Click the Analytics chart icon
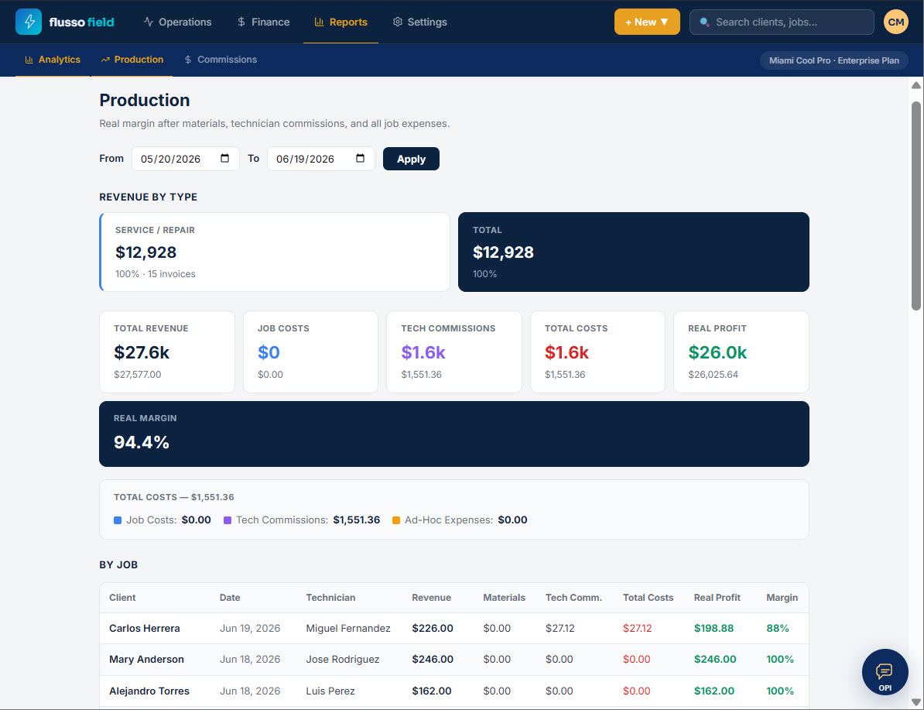Viewport: 924px width, 710px height. tap(29, 60)
